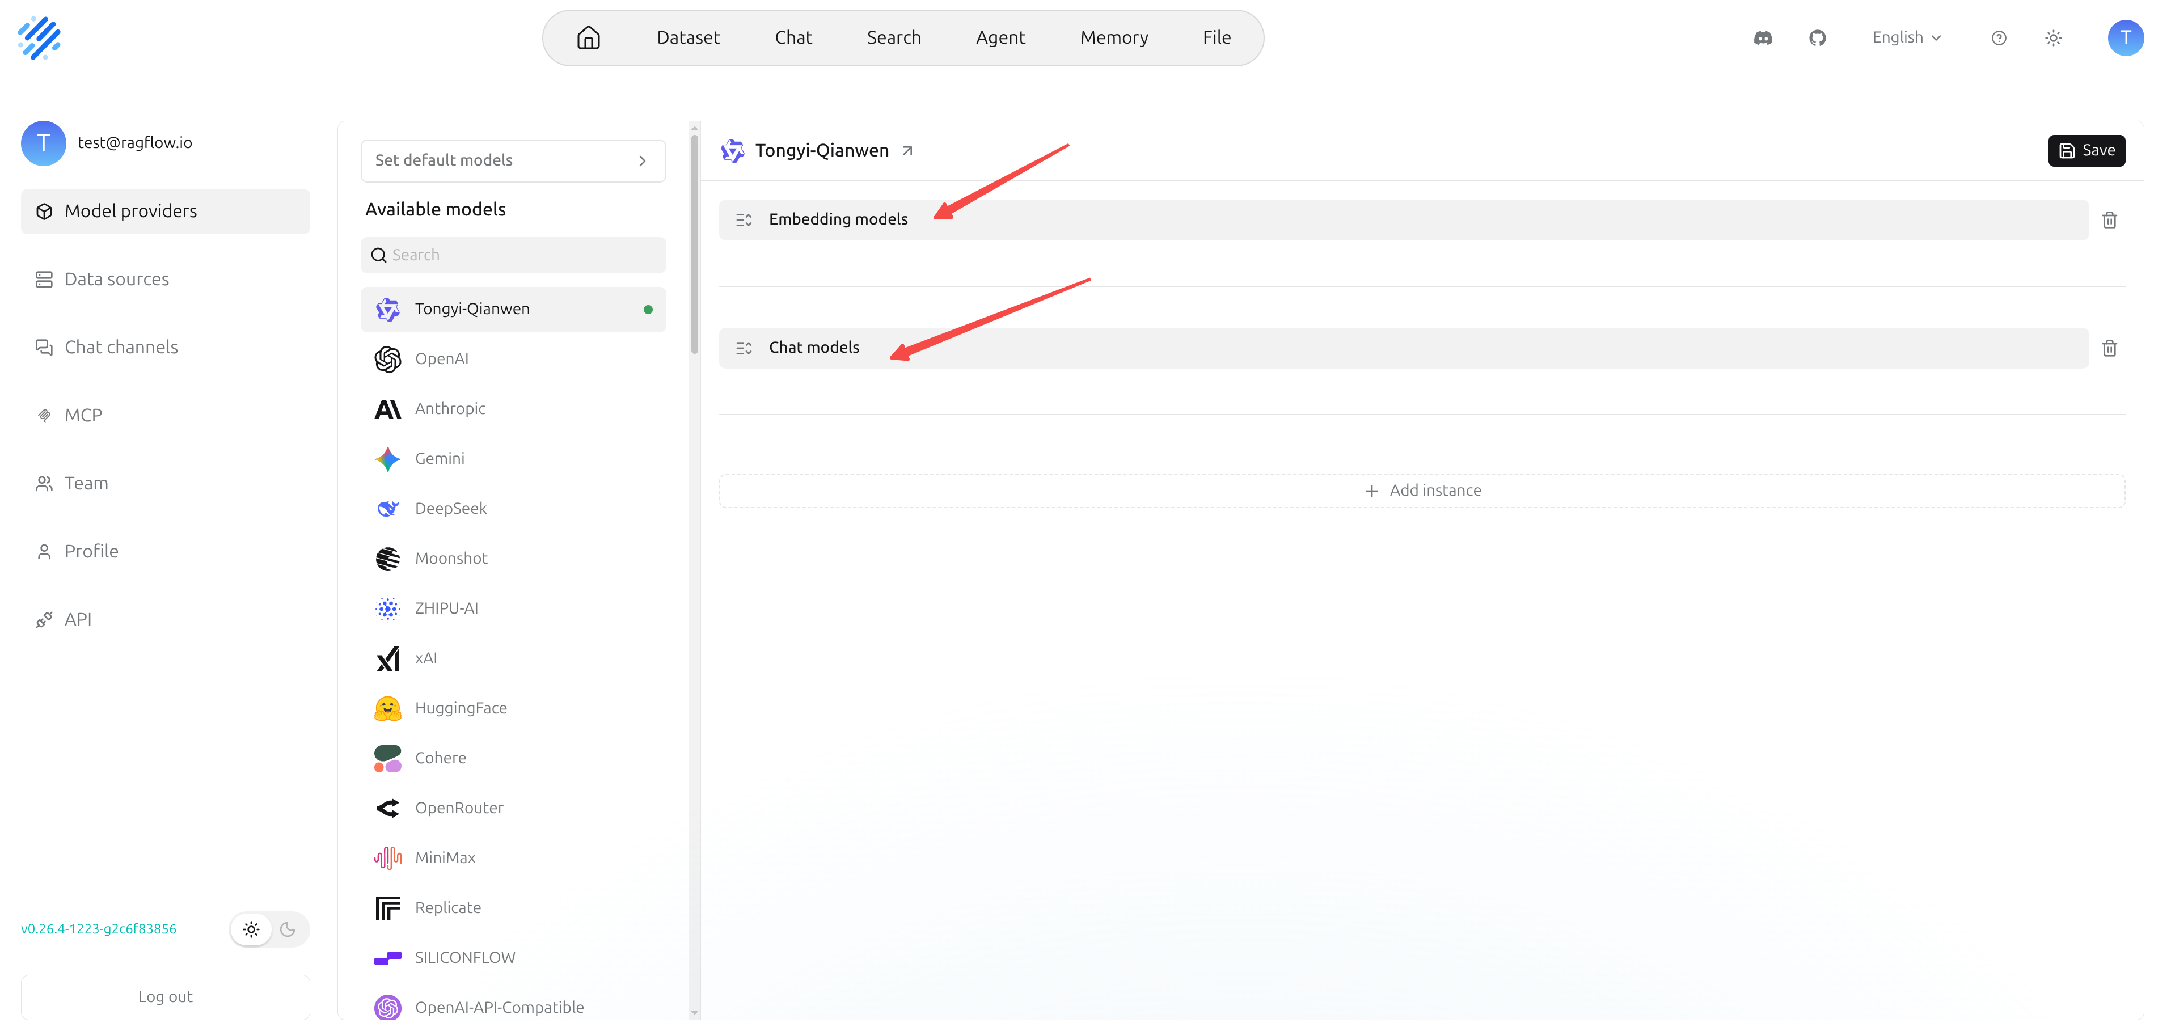
Task: Click Add instance
Action: 1422,491
